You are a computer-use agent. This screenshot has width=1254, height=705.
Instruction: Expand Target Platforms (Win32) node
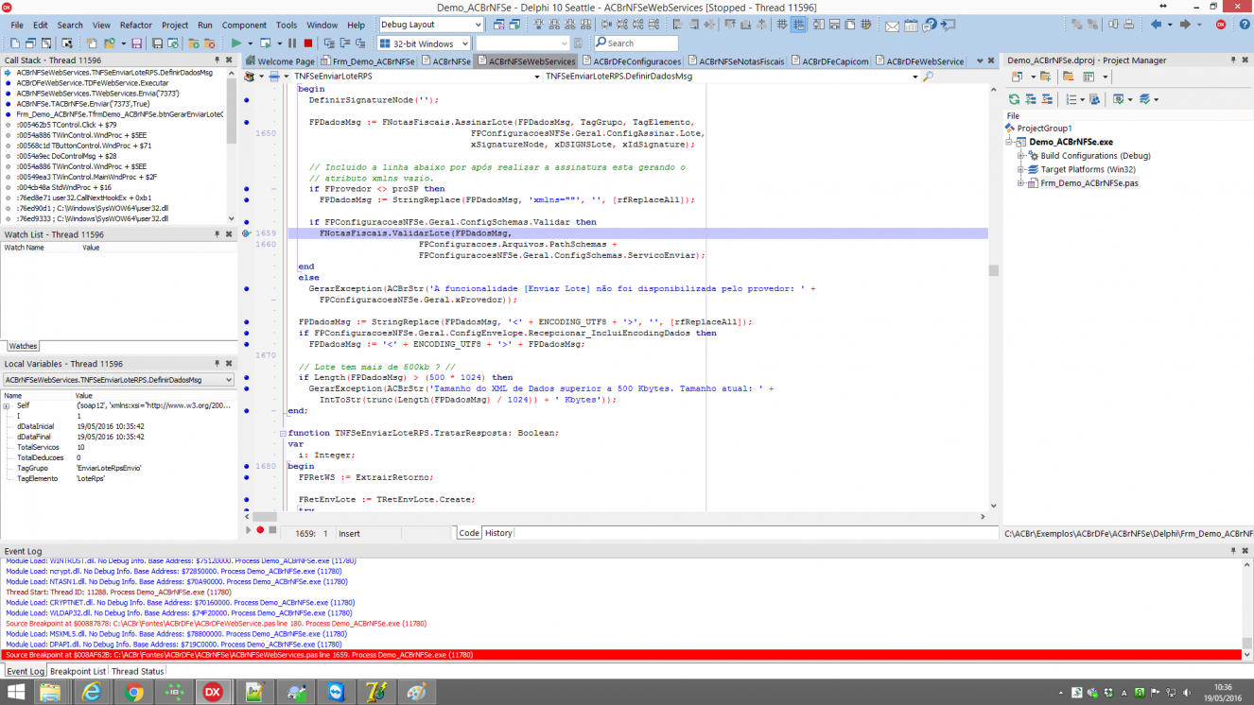pyautogui.click(x=1021, y=170)
